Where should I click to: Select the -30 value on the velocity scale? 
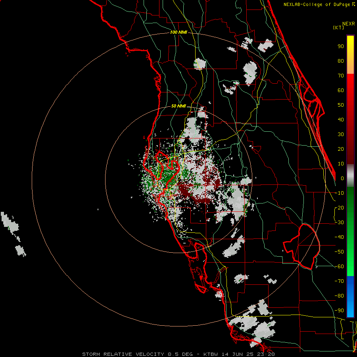pos(339,223)
